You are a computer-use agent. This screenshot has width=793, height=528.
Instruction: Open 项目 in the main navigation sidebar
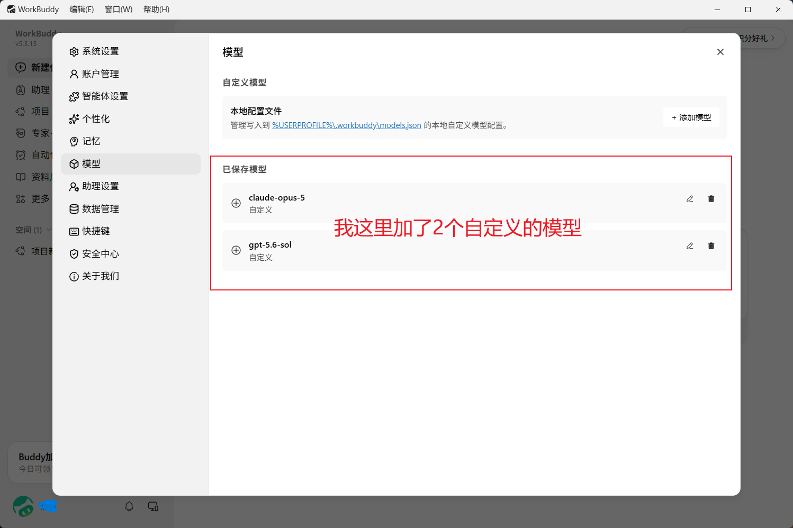coord(33,111)
